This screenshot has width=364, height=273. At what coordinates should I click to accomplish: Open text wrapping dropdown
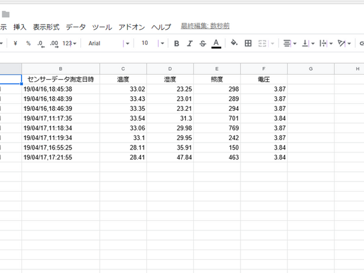[326, 43]
